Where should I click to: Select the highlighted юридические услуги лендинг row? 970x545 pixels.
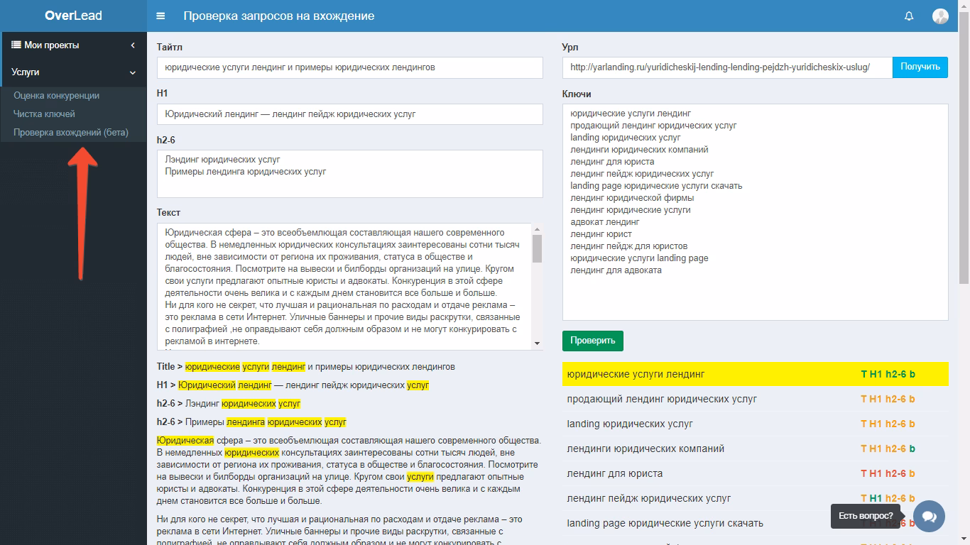coord(710,374)
